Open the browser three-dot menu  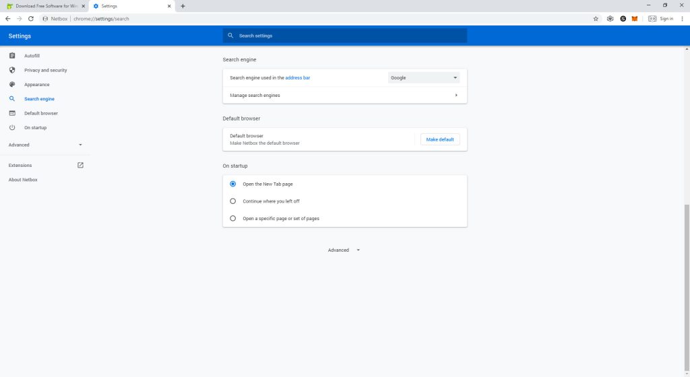click(682, 19)
